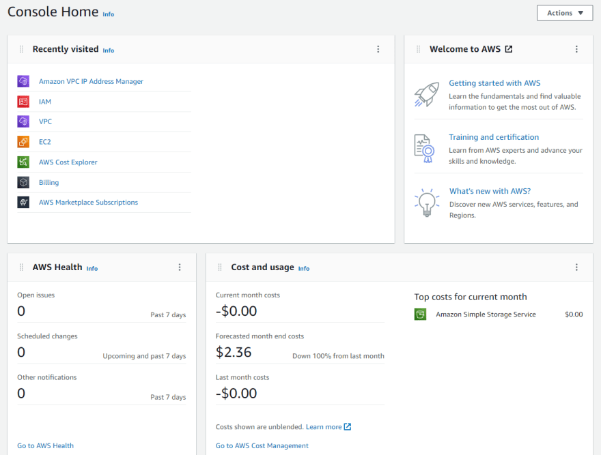Open Amazon VPC IP Address Manager link
Viewport: 601px width, 455px height.
(92, 81)
